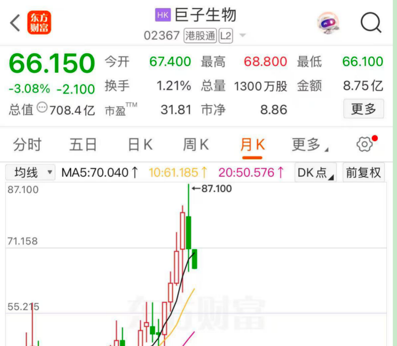Tap the market cap 708.4亿

72,110
